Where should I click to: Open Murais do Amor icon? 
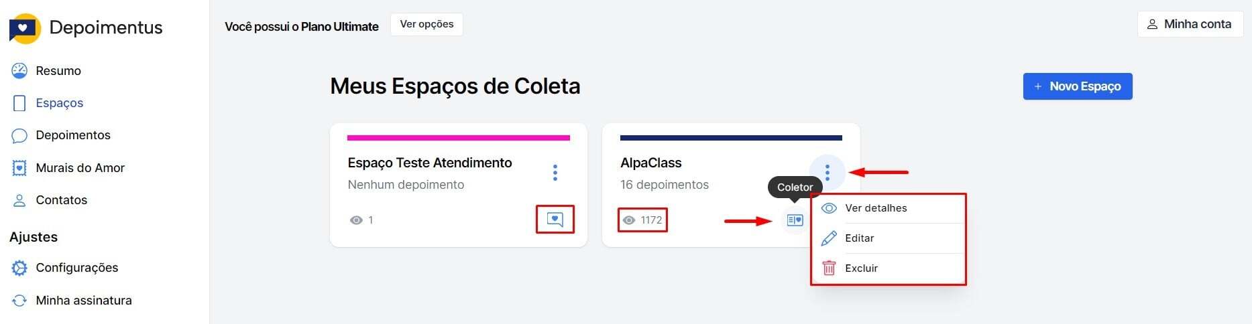(19, 168)
